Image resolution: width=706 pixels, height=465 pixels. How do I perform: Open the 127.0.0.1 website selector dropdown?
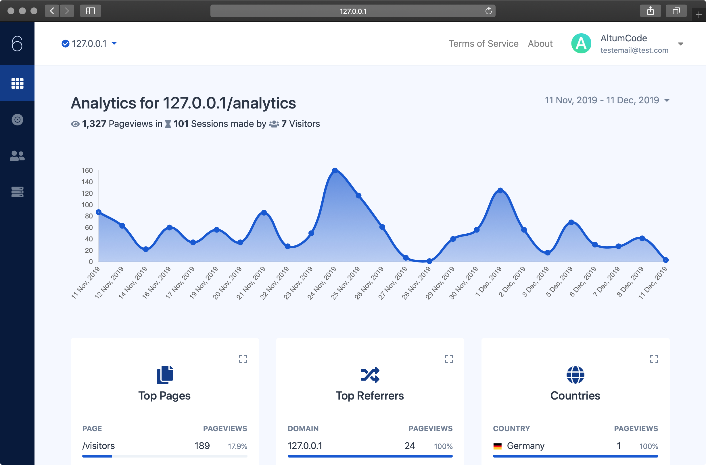coord(89,44)
